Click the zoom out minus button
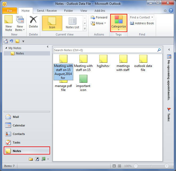This screenshot has width=176, height=171. [136, 166]
